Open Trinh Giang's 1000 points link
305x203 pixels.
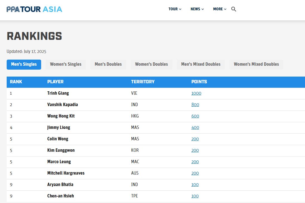click(196, 93)
